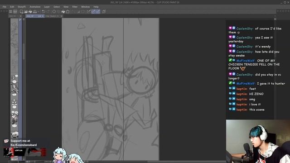Click the New document icon
Screen dimensions: 290x163
(21, 12)
